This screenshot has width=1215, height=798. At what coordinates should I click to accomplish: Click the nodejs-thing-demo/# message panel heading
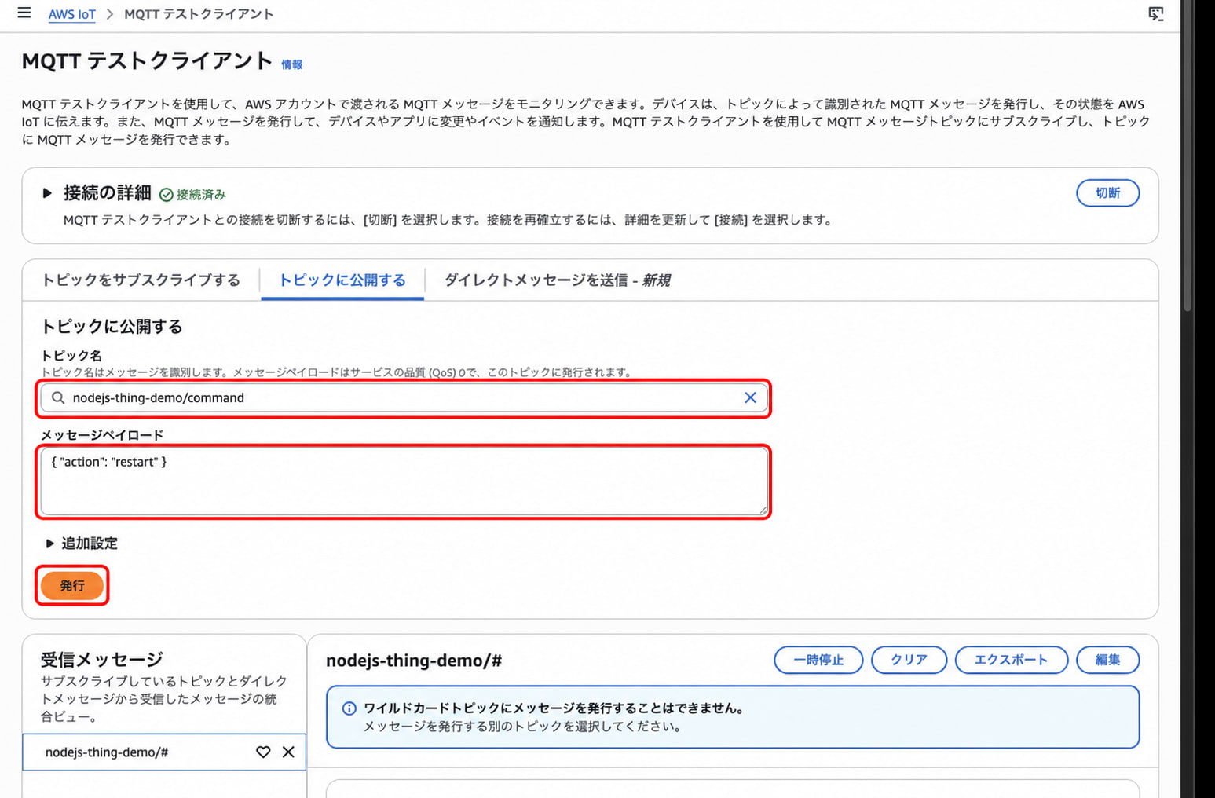click(x=414, y=661)
